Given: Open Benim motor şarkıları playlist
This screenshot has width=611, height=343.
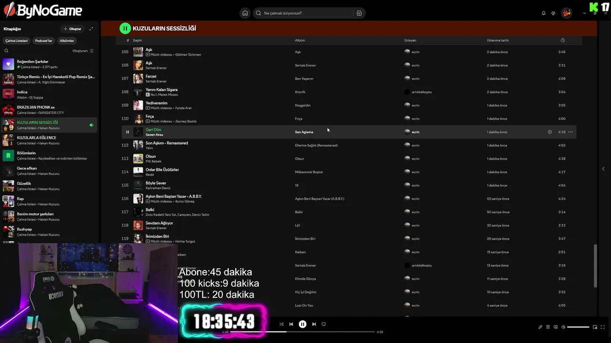Looking at the screenshot, I should point(50,217).
